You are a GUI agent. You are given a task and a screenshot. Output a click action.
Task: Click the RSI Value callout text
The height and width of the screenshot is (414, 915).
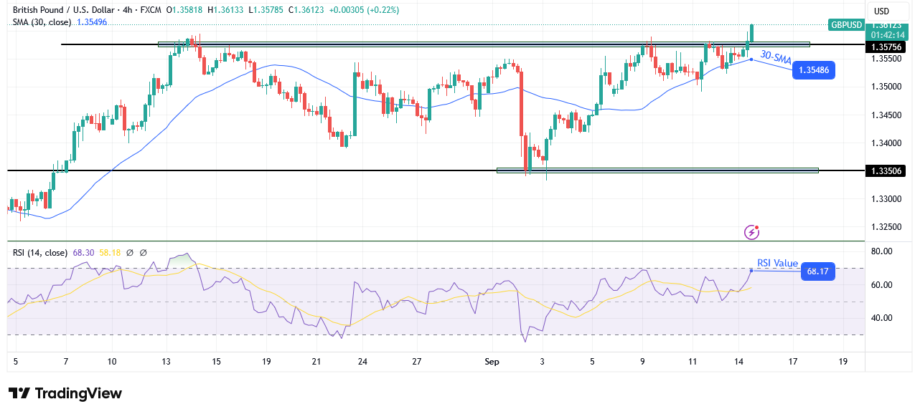point(776,263)
